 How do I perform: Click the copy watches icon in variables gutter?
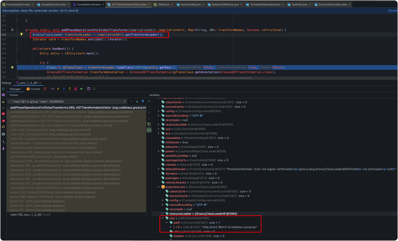click(149, 124)
